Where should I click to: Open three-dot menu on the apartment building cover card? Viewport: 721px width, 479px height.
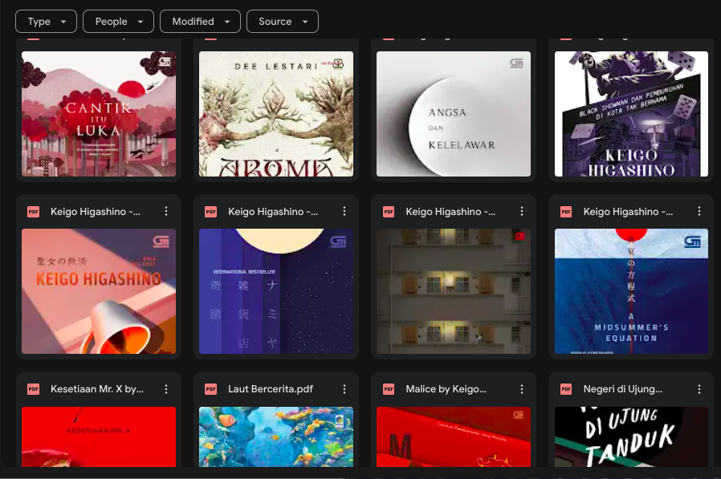pyautogui.click(x=521, y=212)
